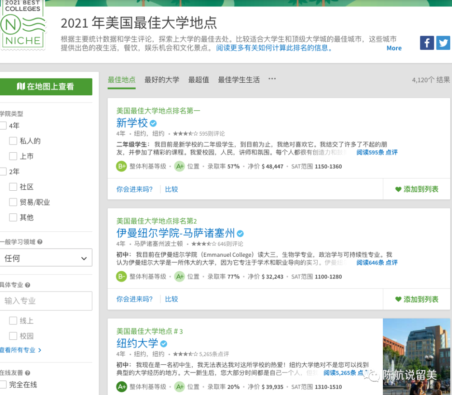Screen dimensions: 452x395
Task: Click the verified badge next to 新学校
Action: click(153, 123)
